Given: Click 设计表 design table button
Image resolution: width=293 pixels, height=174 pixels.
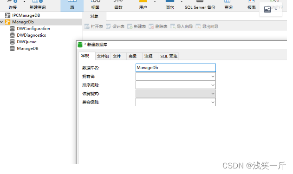Looking at the screenshot, I should coord(115,26).
